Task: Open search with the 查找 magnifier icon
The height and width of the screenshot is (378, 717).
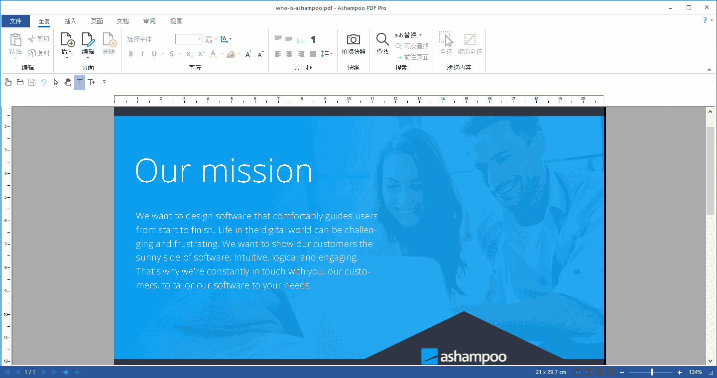Action: (x=382, y=45)
